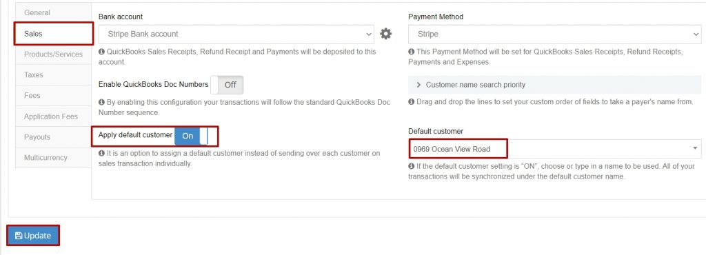The image size is (706, 255).
Task: Click the info icon under the Default customer field
Action: pos(411,166)
